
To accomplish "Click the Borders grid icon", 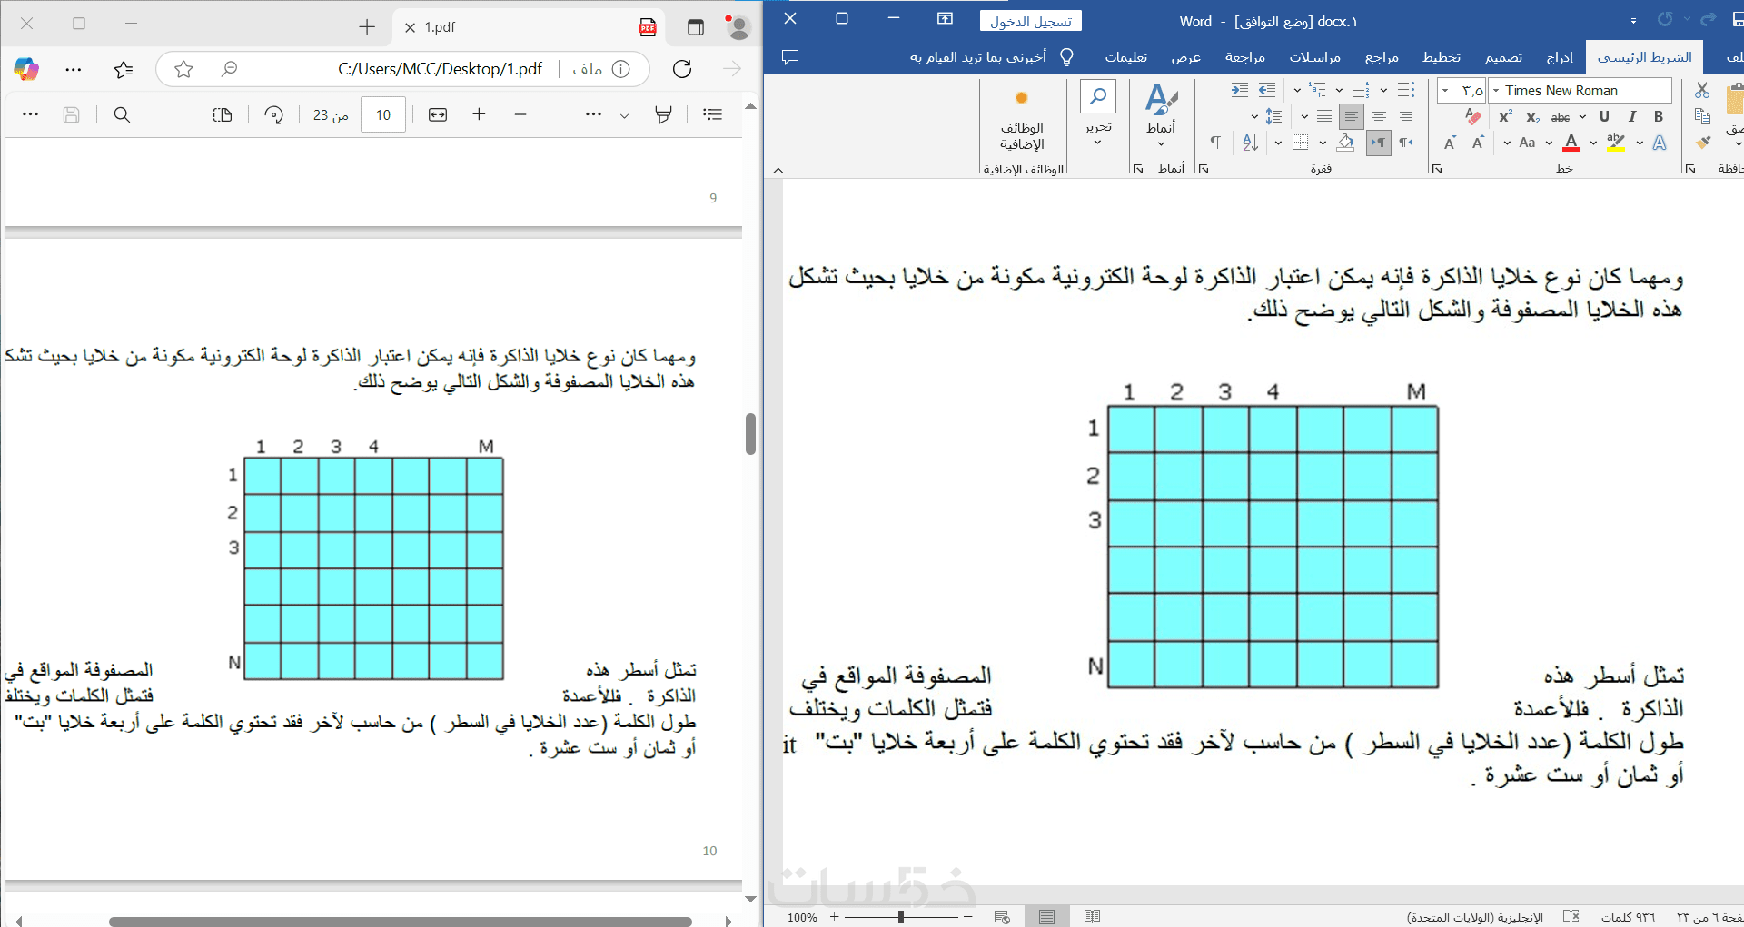I will [1300, 143].
